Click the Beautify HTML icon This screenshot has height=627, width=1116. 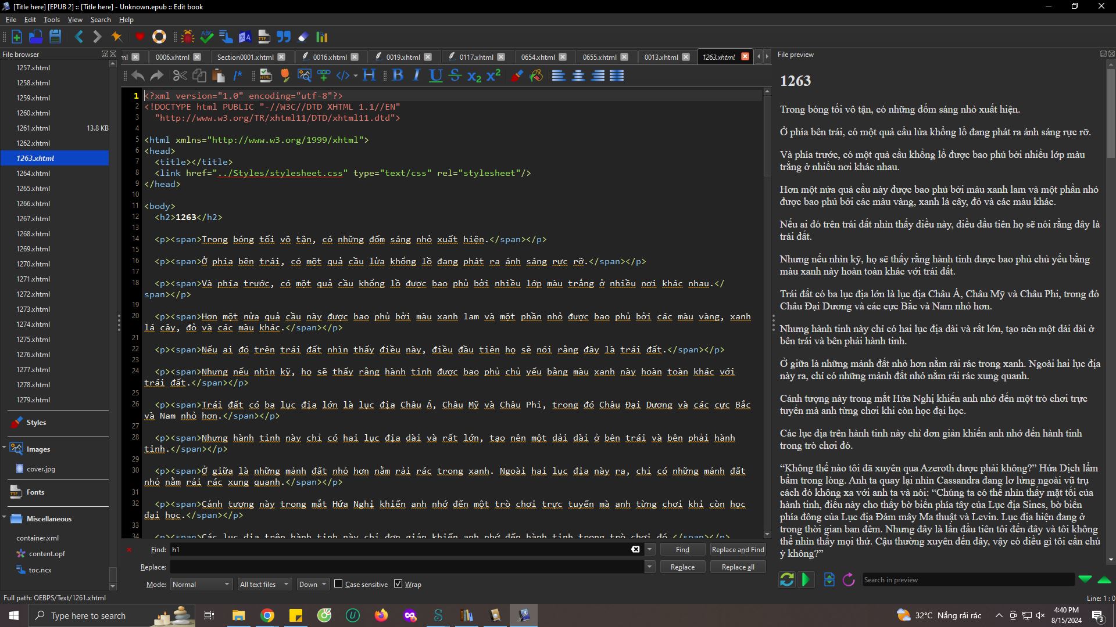coord(266,75)
